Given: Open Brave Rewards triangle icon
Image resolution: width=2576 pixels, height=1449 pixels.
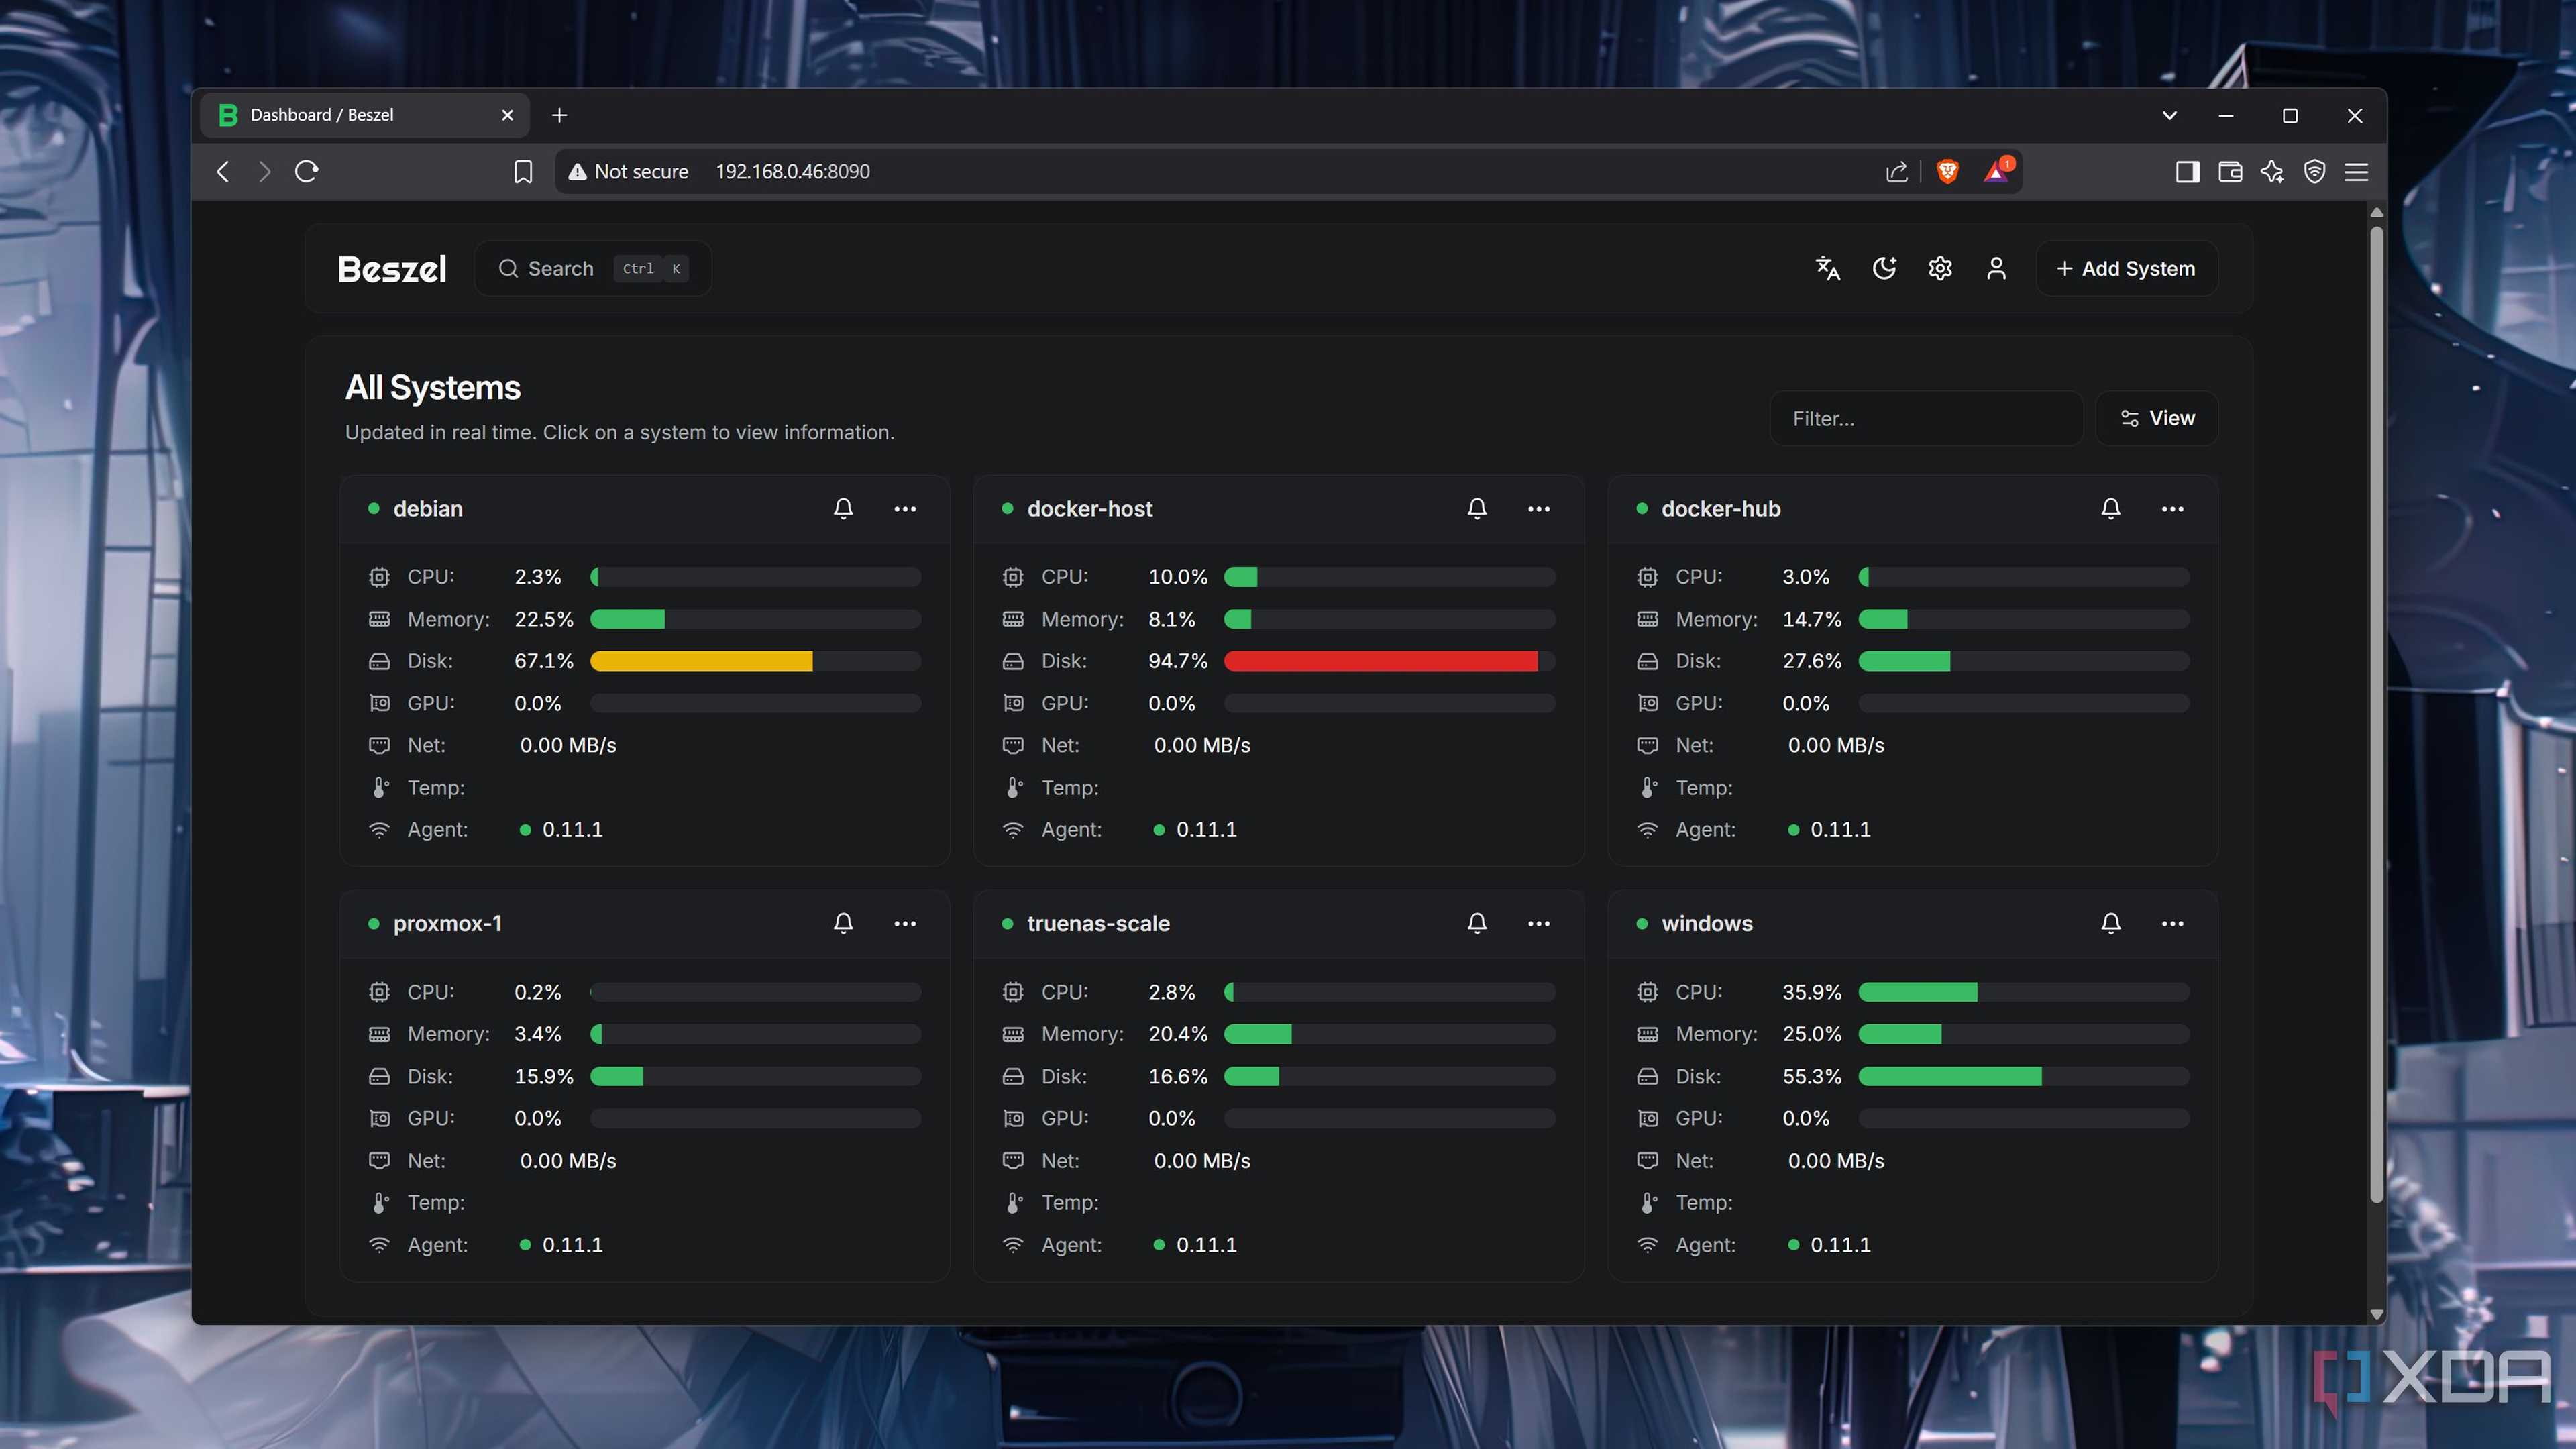Looking at the screenshot, I should point(1996,171).
